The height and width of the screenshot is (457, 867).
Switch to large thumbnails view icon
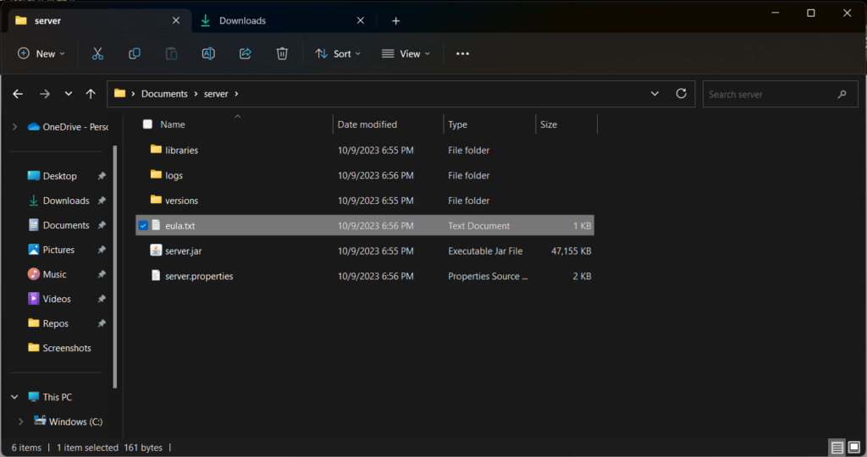pos(854,447)
